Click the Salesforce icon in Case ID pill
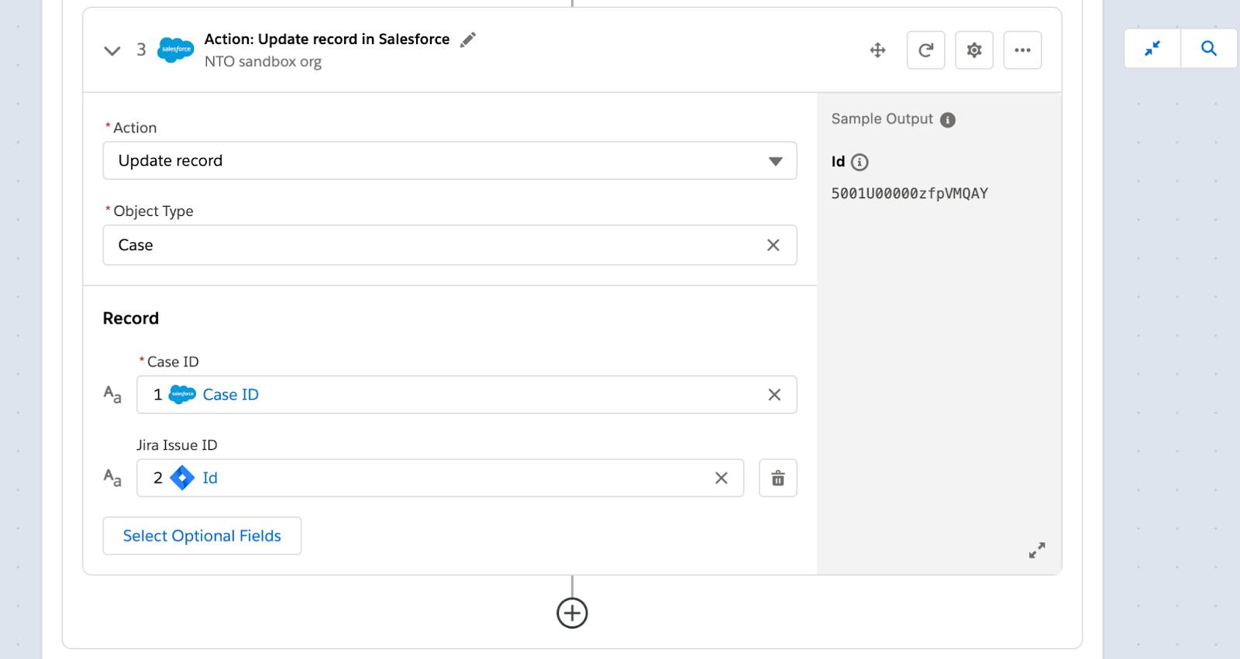 click(x=182, y=394)
